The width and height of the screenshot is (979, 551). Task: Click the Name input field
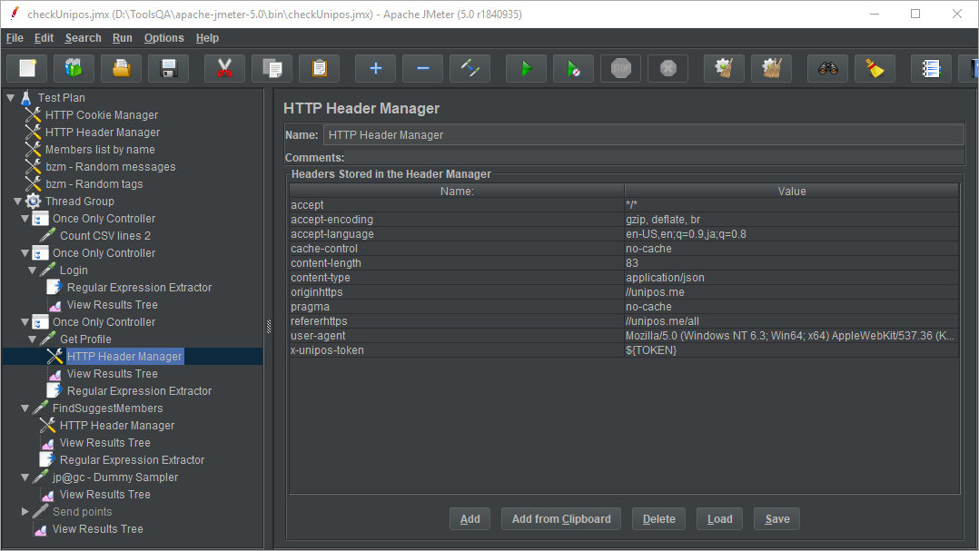coord(642,135)
